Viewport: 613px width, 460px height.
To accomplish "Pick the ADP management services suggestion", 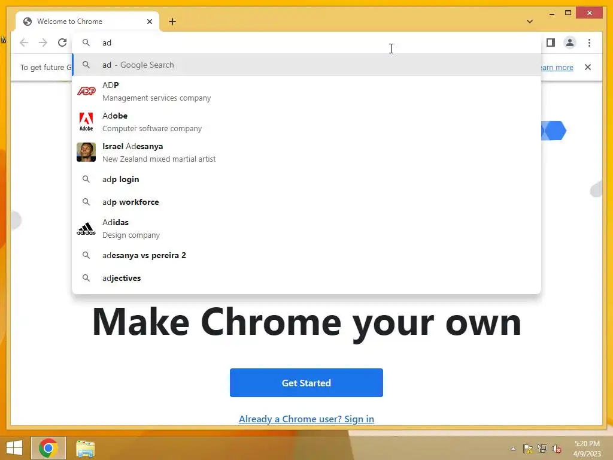I will [x=306, y=91].
